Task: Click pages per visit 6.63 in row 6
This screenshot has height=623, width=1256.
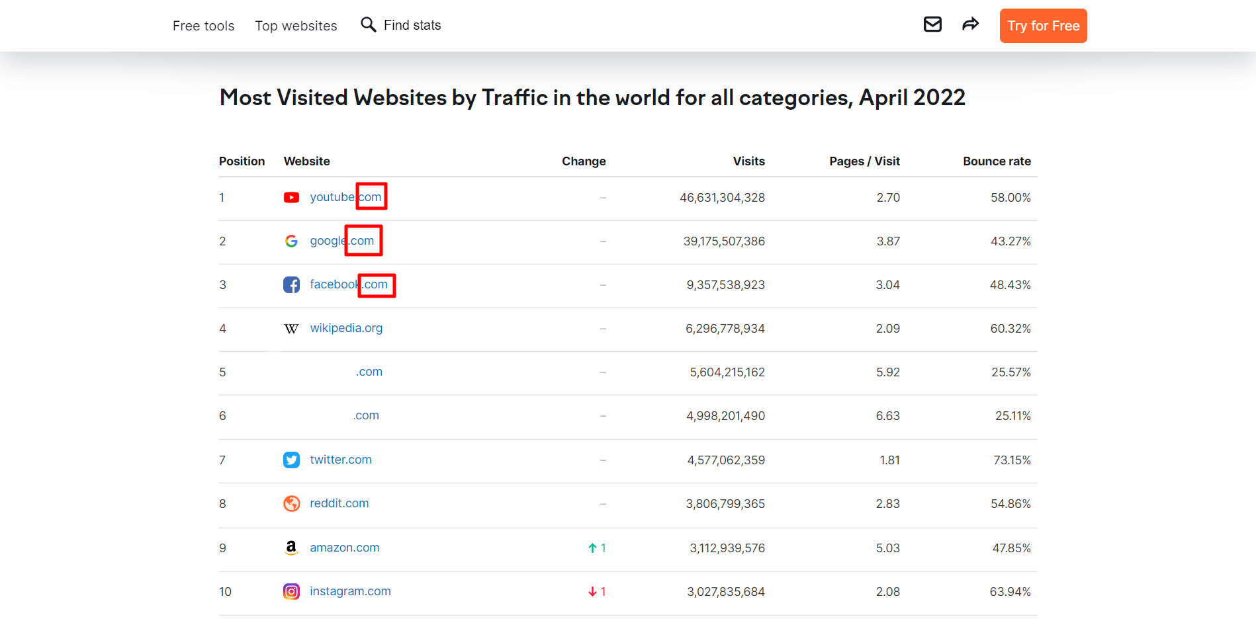Action: click(887, 416)
